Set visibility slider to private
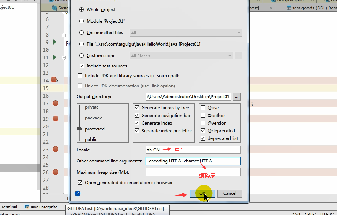Image resolution: width=337 pixels, height=215 pixels. (x=92, y=107)
